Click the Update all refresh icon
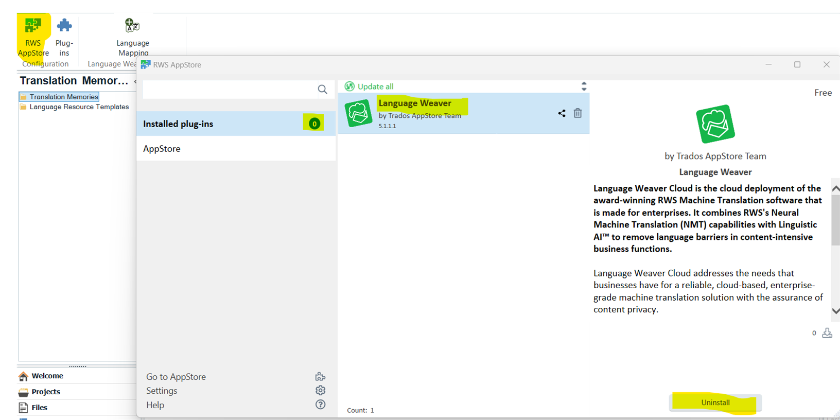 pyautogui.click(x=349, y=86)
